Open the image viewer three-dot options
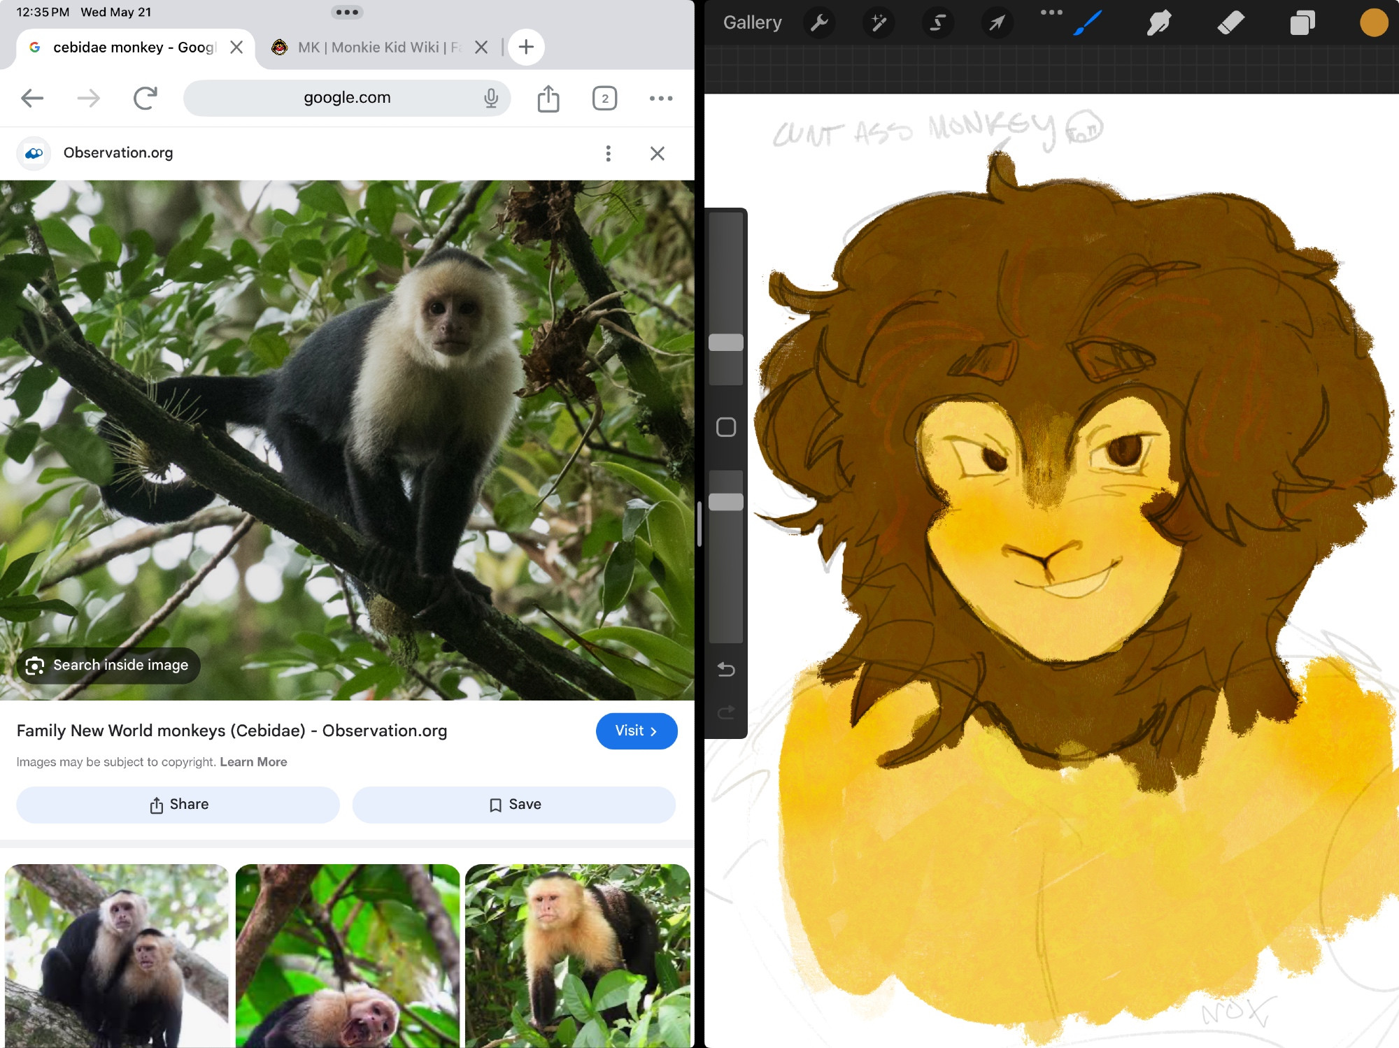The image size is (1399, 1048). point(608,153)
